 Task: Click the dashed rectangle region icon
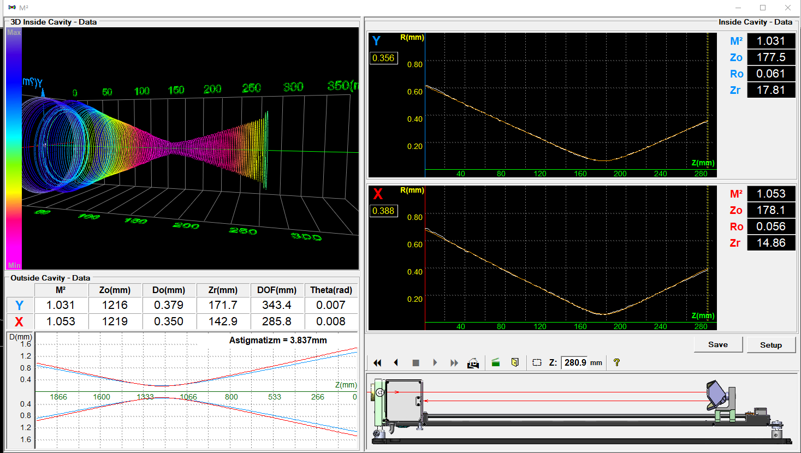point(537,362)
